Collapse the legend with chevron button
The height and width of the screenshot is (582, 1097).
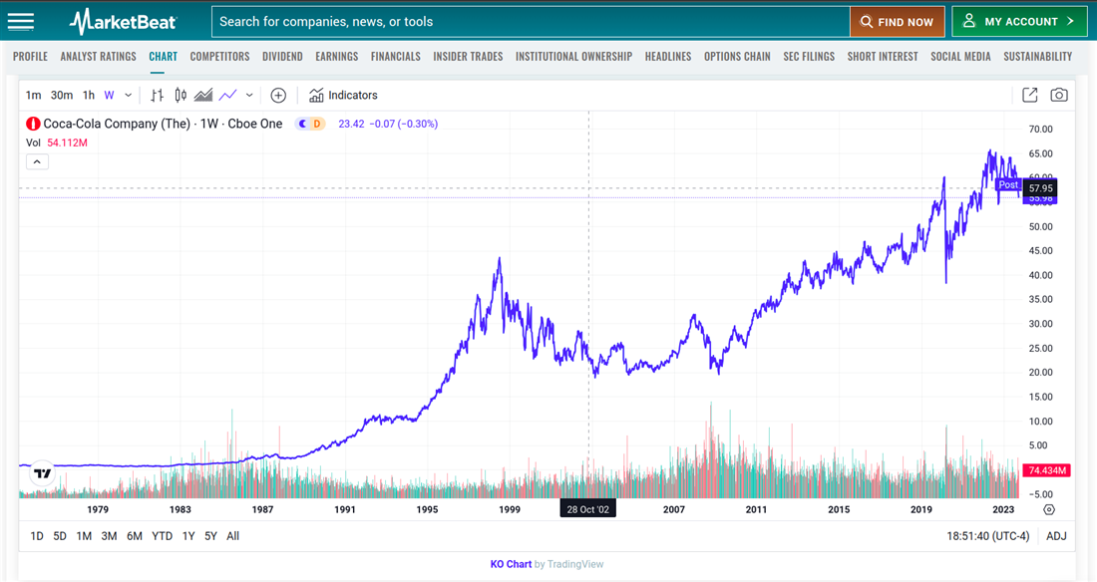point(37,162)
